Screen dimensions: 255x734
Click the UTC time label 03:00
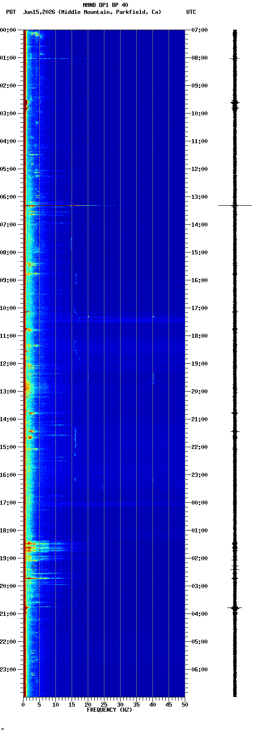[200, 586]
